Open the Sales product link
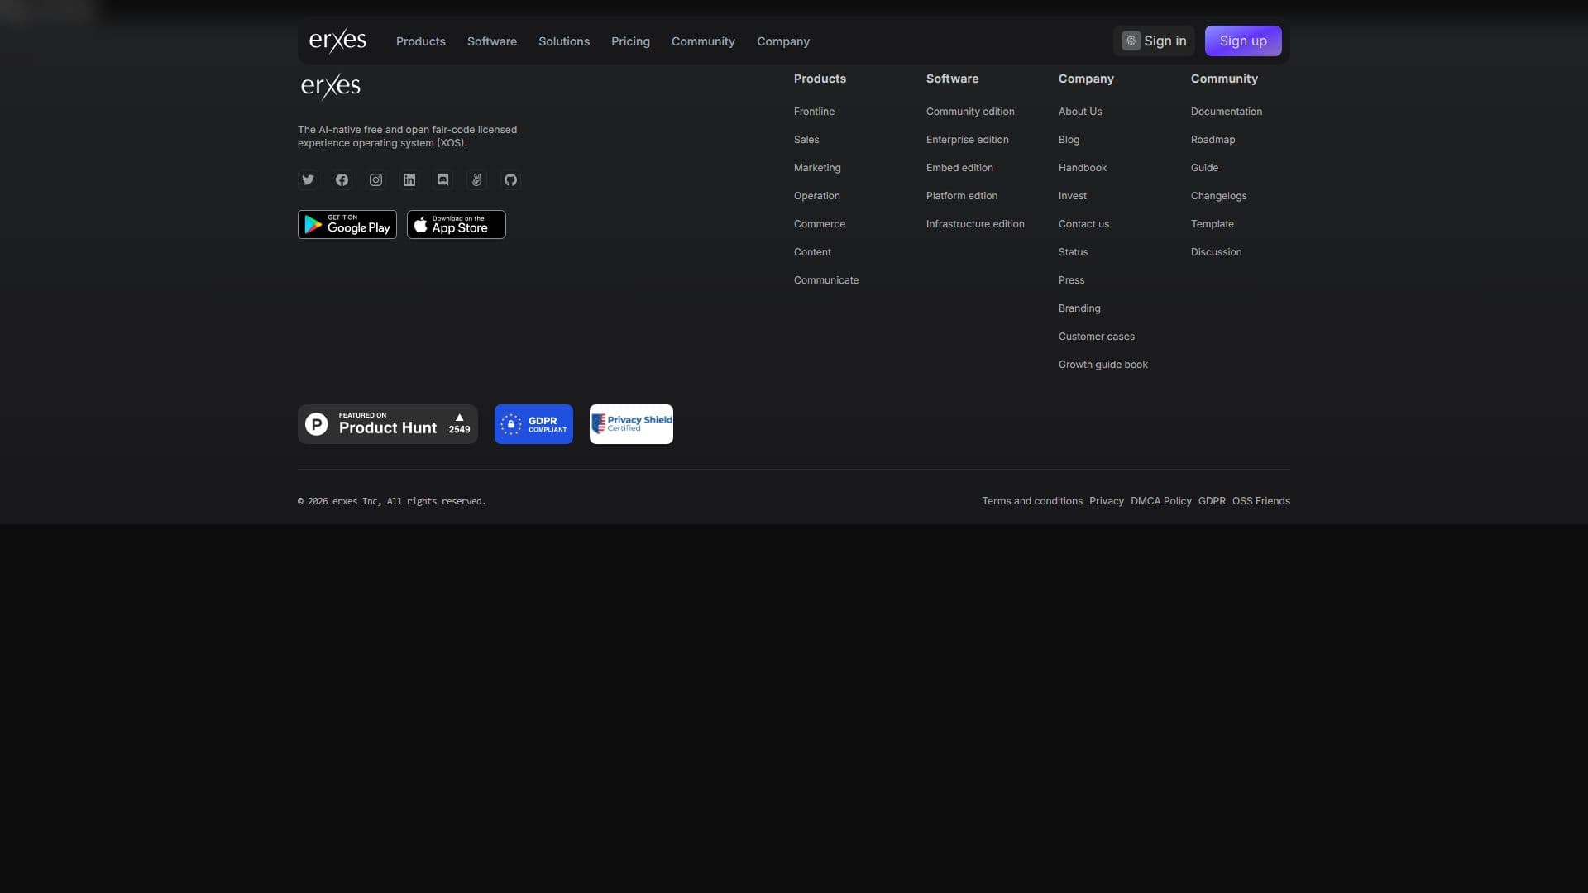 (806, 140)
